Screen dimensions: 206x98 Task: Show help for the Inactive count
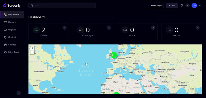198,28
